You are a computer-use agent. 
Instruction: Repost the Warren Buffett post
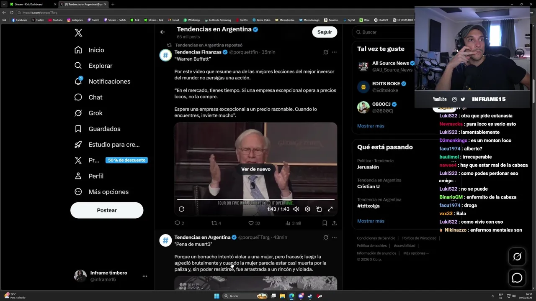click(x=216, y=223)
